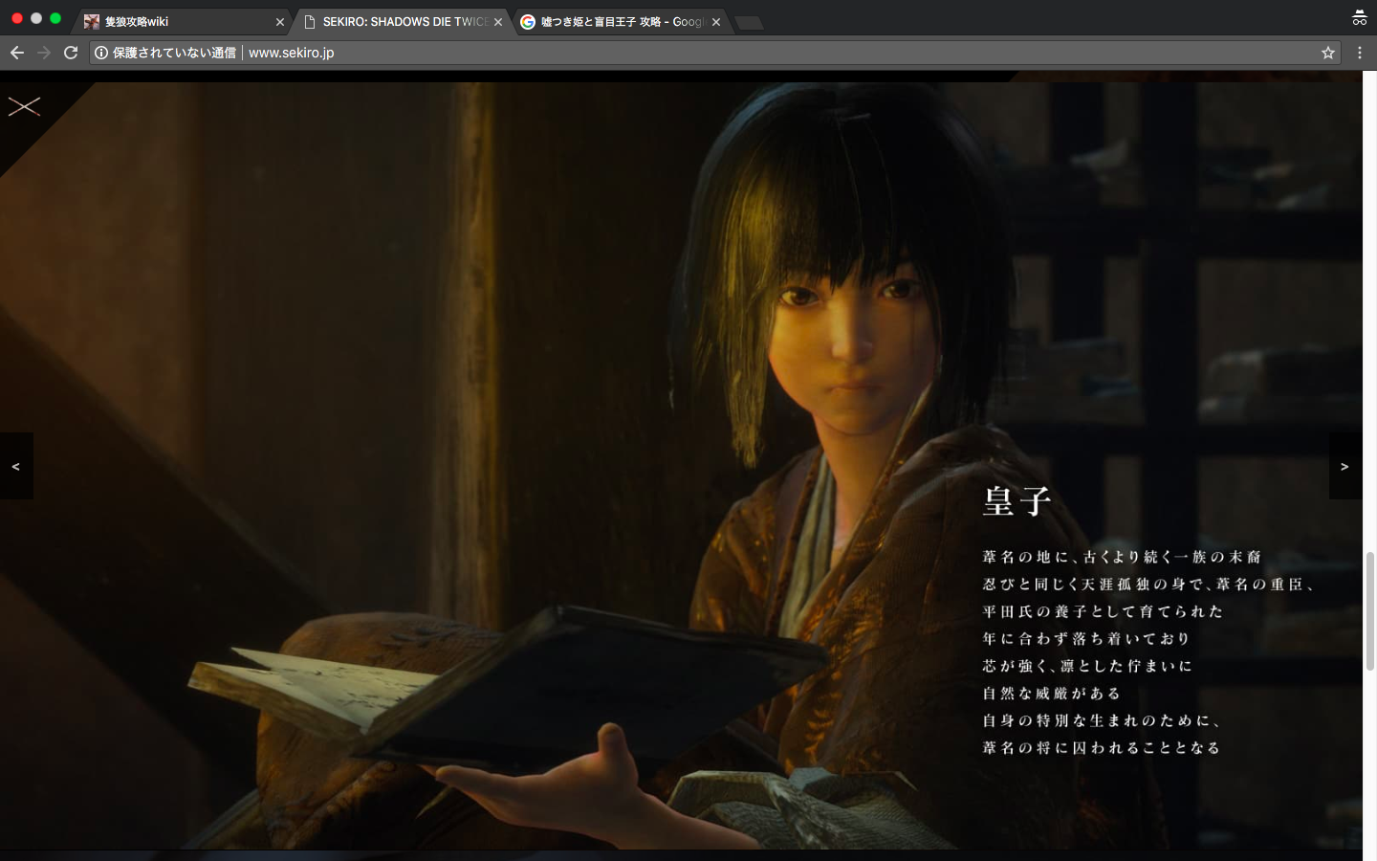Go back to the previous page
The width and height of the screenshot is (1377, 861).
[x=17, y=53]
